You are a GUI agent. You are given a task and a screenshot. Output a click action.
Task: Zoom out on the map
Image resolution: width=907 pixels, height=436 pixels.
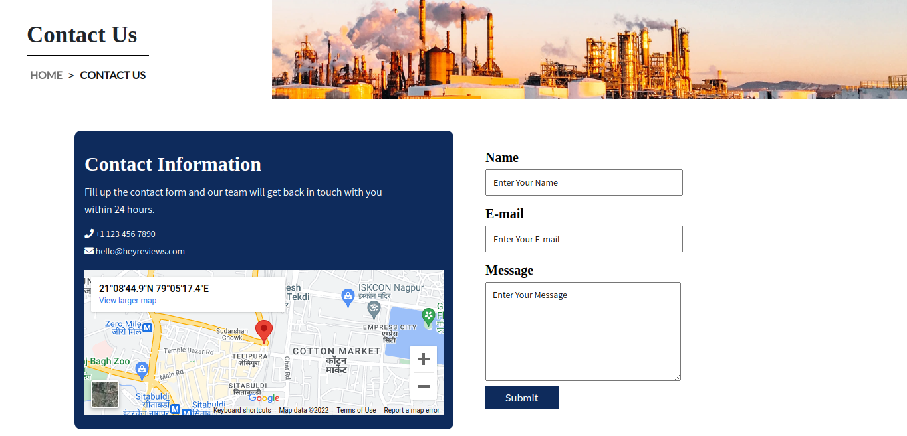coord(424,386)
